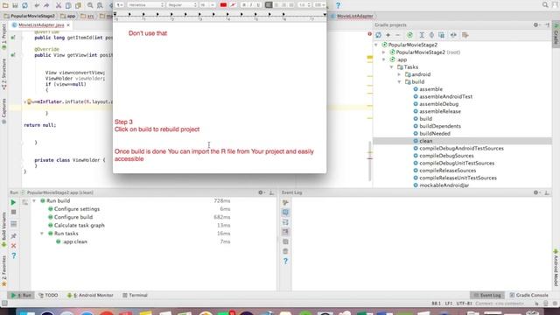This screenshot has height=315, width=560.
Task: Toggle underline in the text editor toolbar
Action: click(x=258, y=5)
